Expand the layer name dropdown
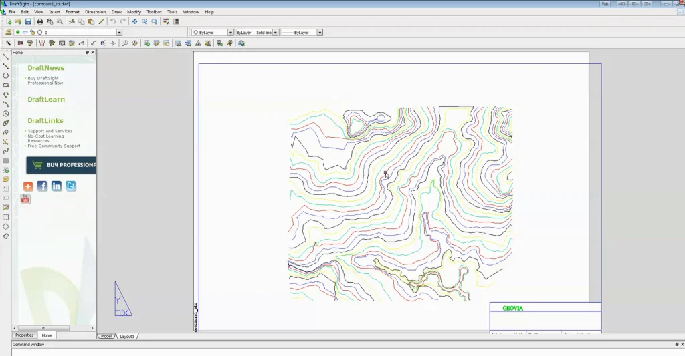The height and width of the screenshot is (356, 685). coord(120,32)
